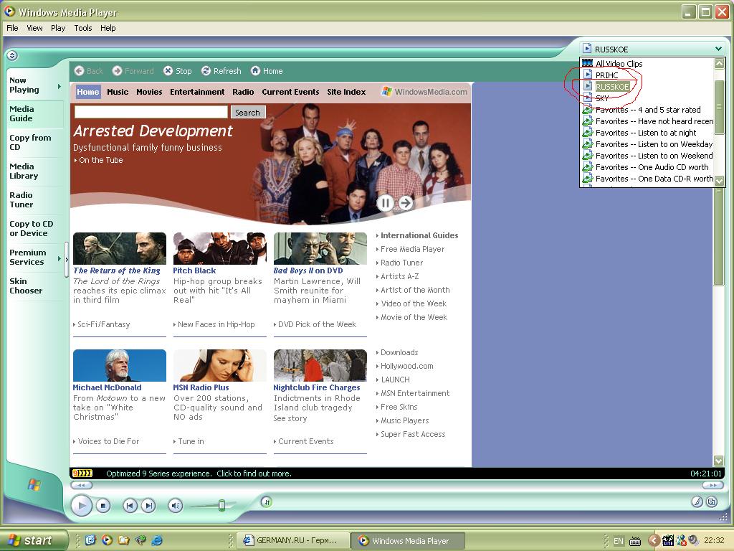Open the MSN Radio Plus link

coord(201,387)
